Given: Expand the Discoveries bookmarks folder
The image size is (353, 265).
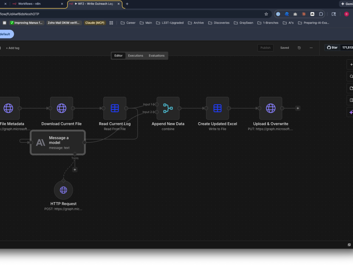Looking at the screenshot, I should coord(219,23).
